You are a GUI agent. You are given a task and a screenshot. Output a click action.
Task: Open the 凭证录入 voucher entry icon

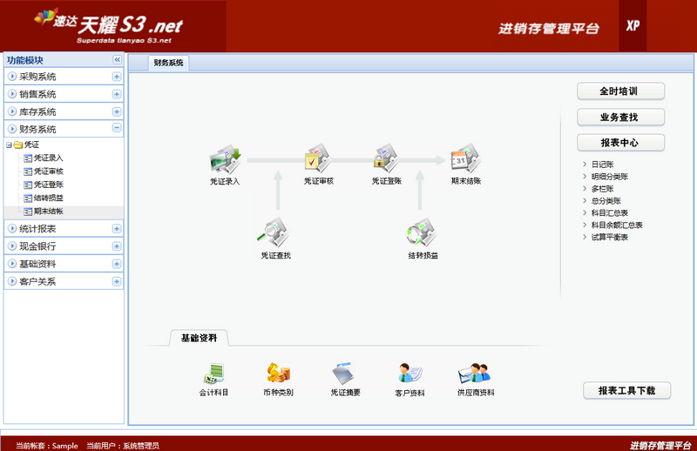click(225, 160)
